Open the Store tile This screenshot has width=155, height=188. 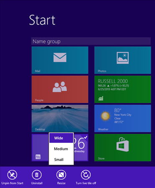[x=123, y=147]
